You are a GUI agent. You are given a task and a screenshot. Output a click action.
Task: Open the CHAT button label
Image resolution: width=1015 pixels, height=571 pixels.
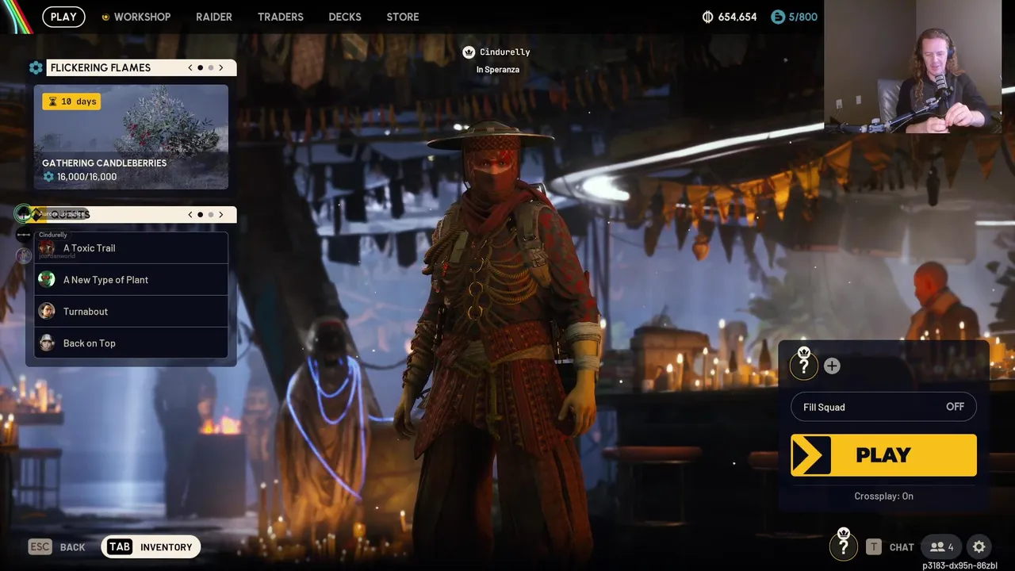902,547
